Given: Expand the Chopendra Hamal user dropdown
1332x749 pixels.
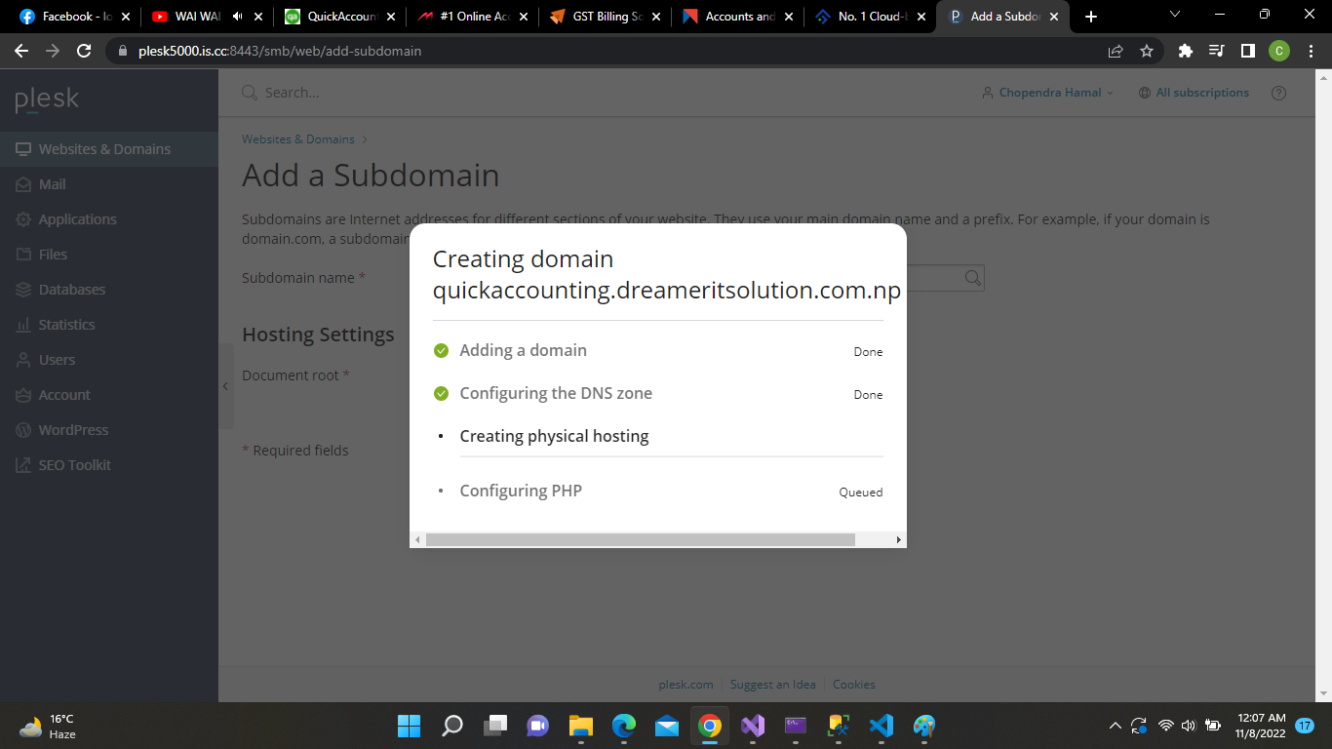Looking at the screenshot, I should coord(1048,93).
